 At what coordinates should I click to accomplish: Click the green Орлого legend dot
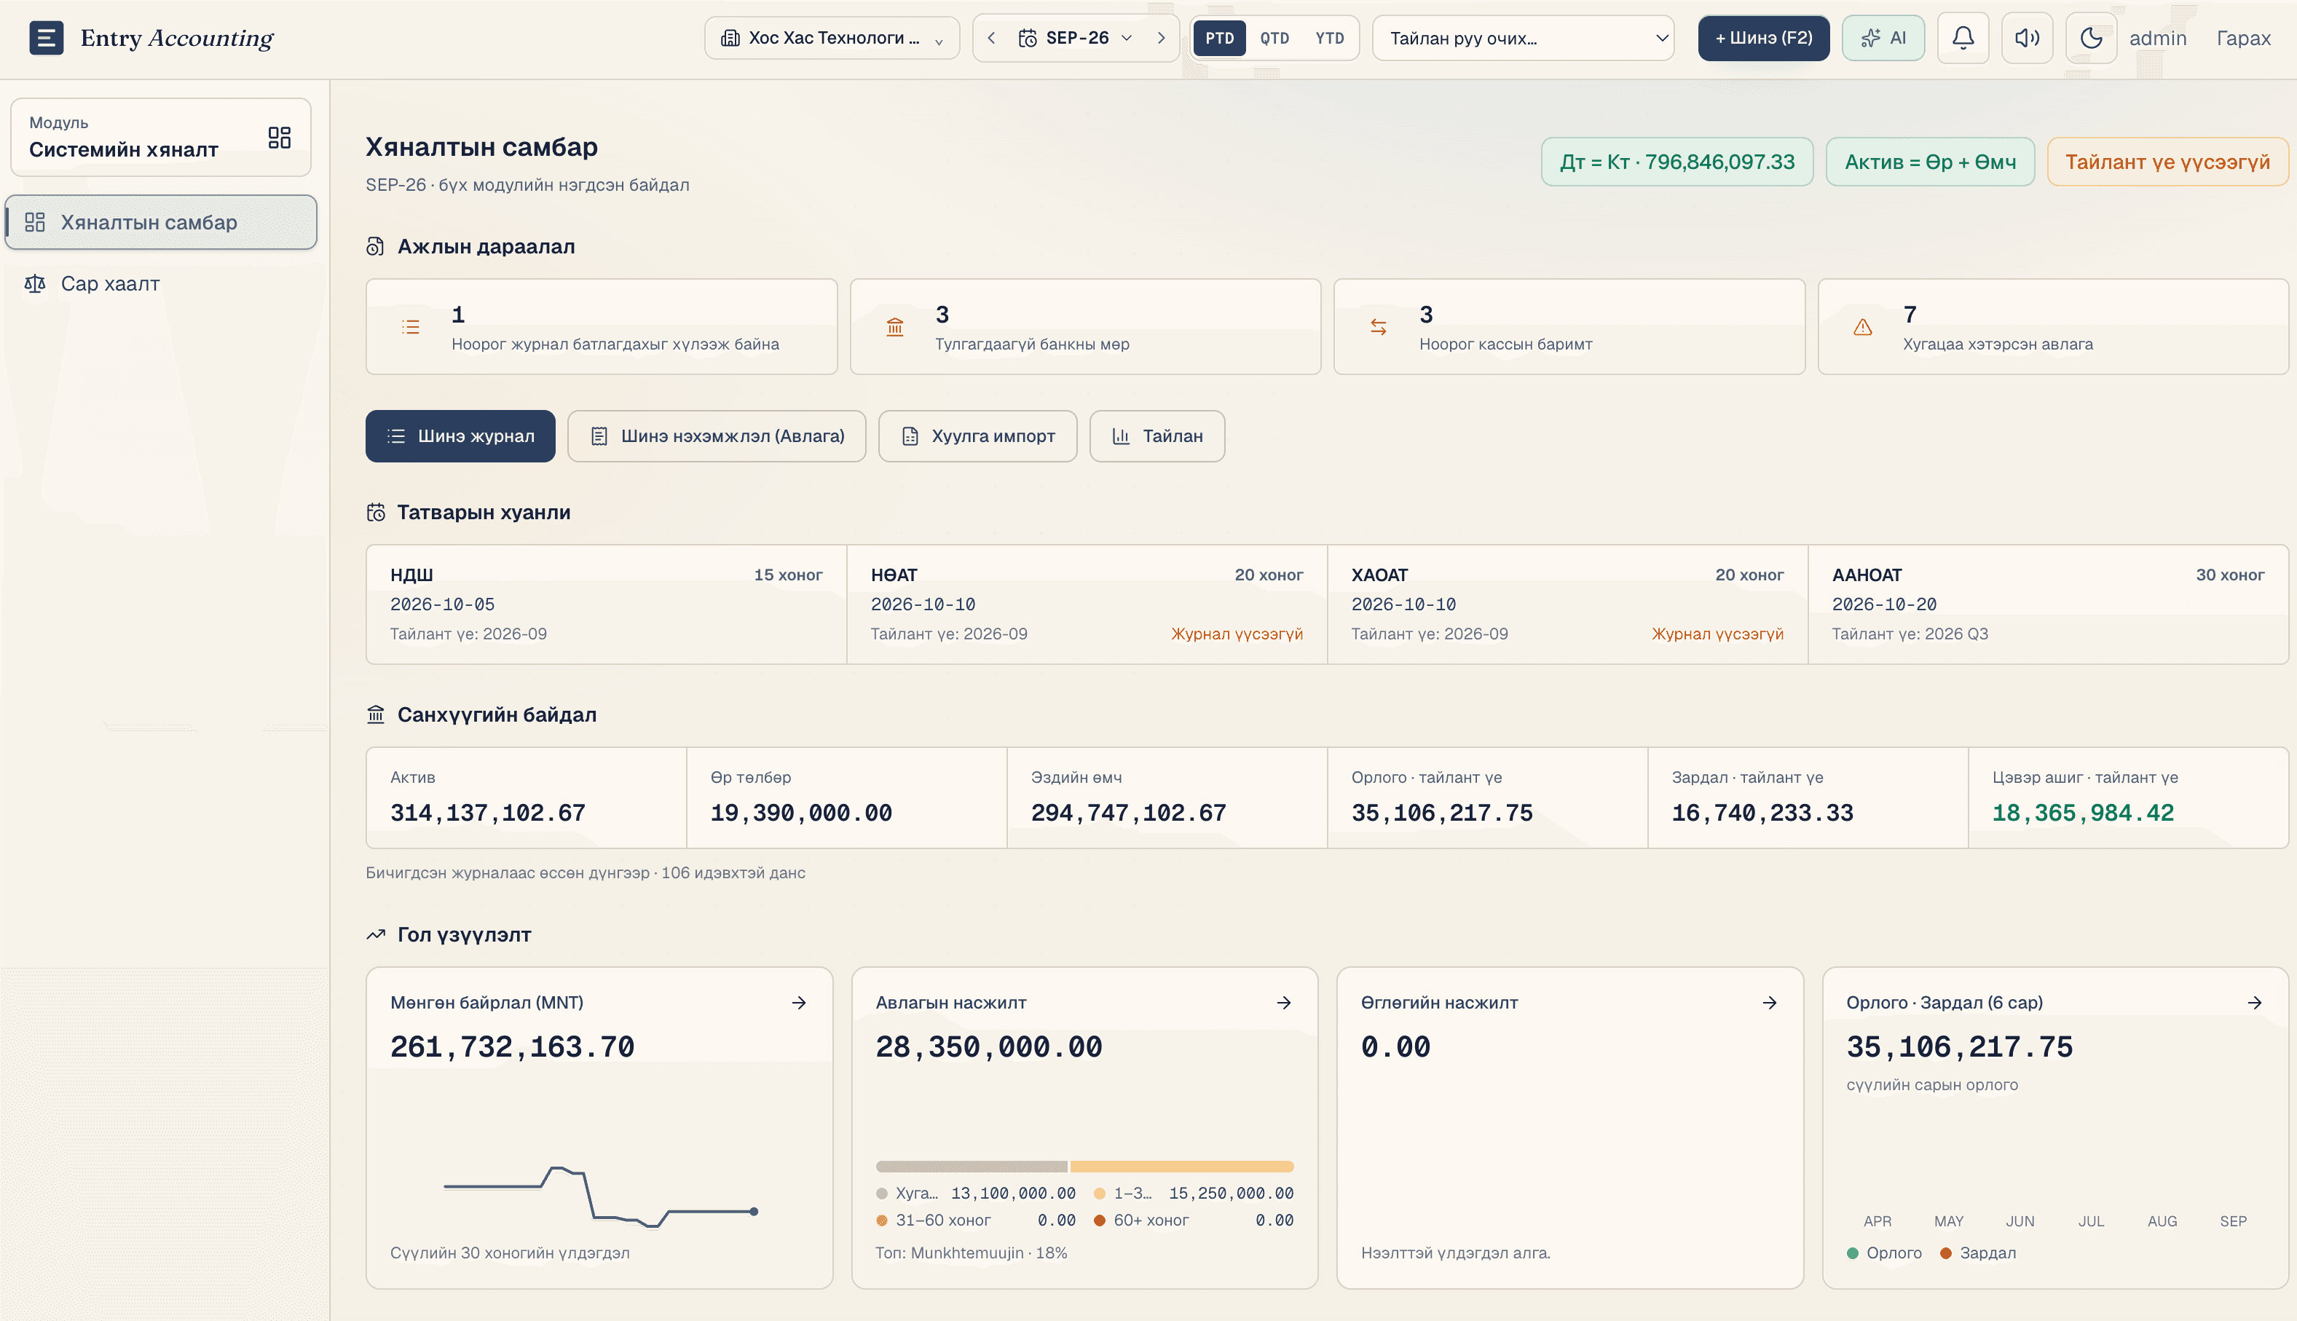1851,1253
